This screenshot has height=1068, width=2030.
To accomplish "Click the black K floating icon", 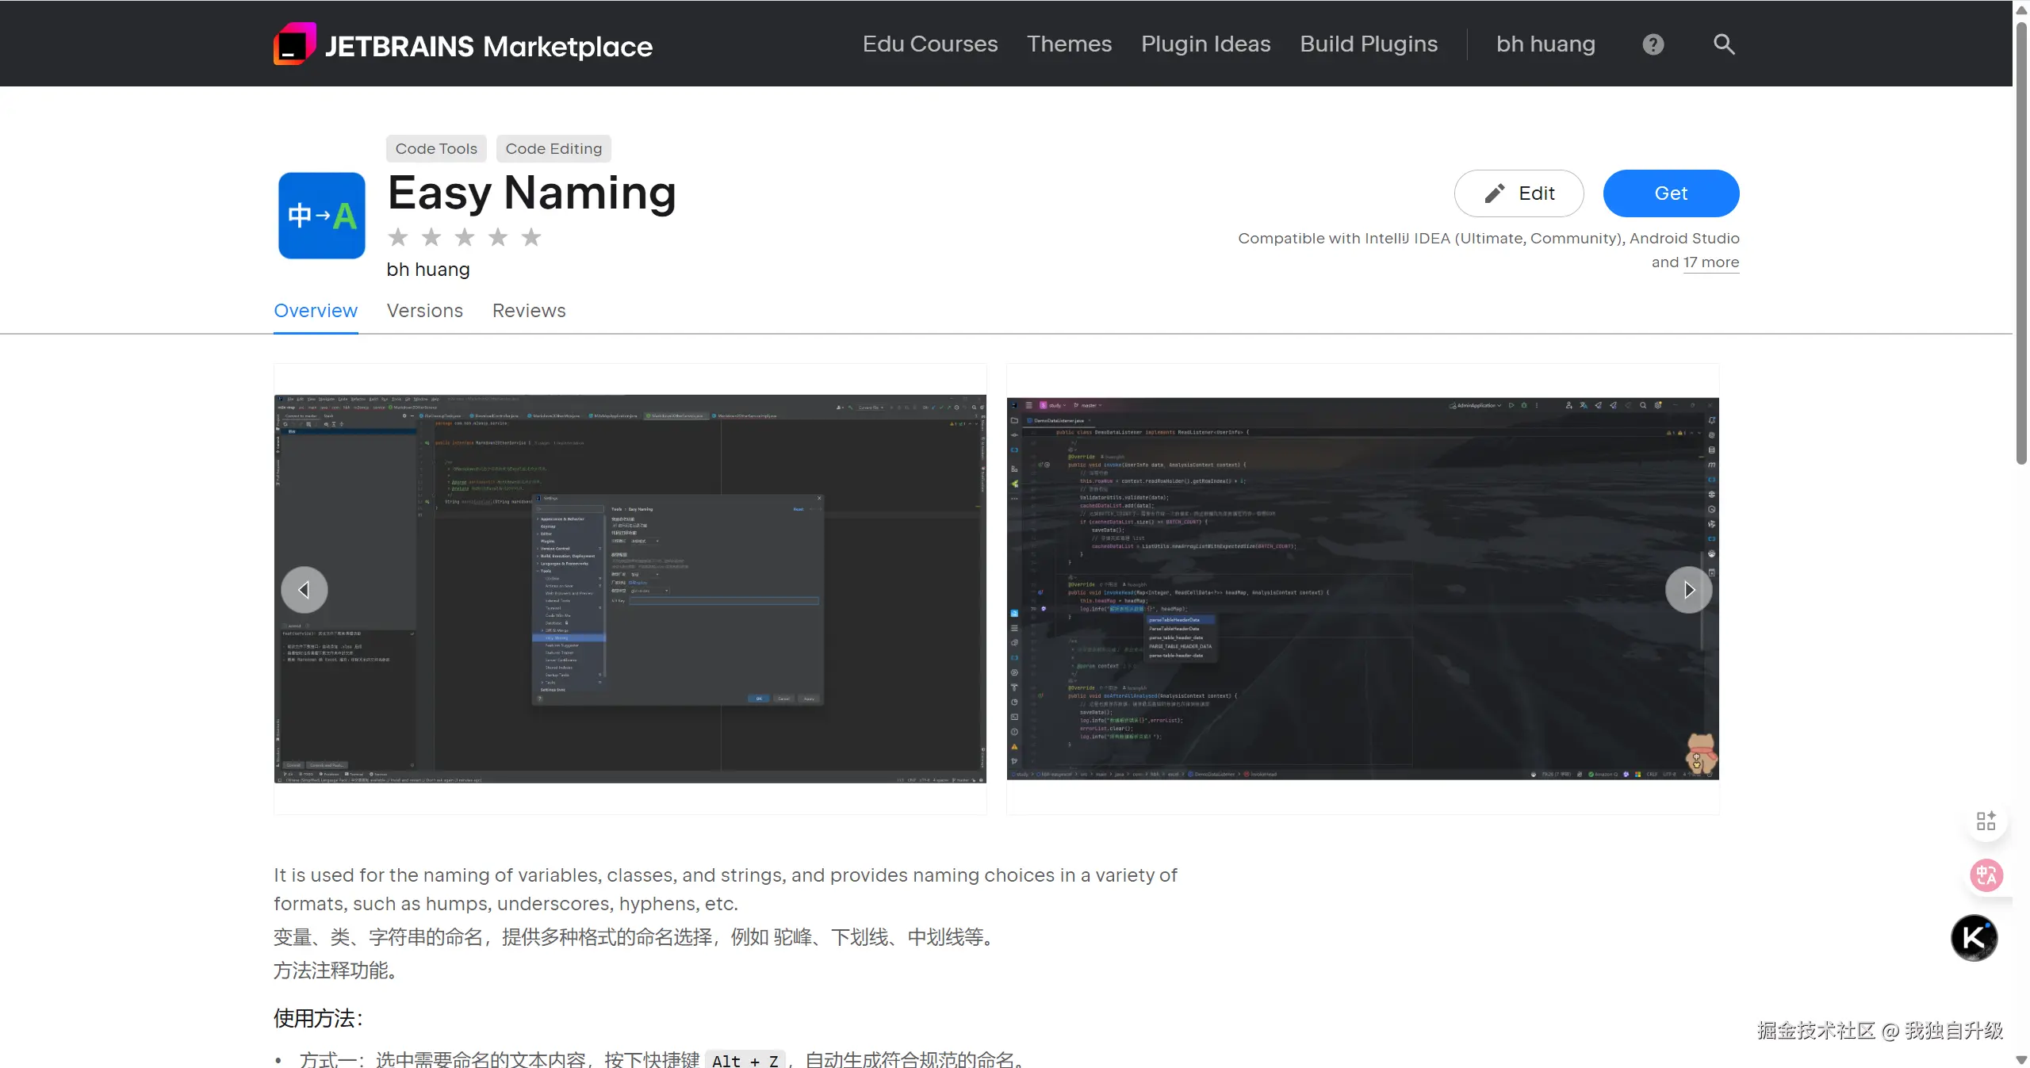I will point(1974,938).
